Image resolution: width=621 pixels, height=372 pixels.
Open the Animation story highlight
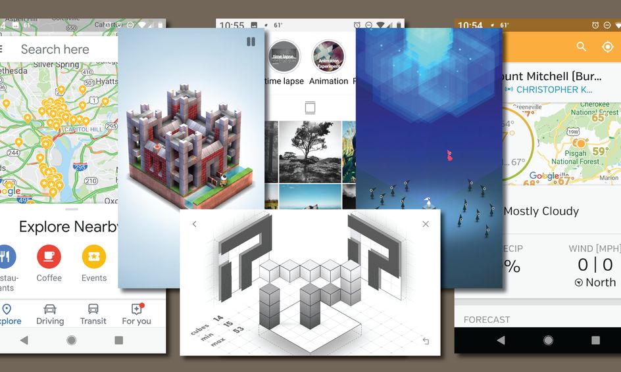coord(328,63)
